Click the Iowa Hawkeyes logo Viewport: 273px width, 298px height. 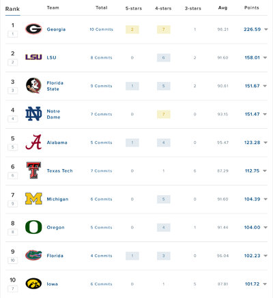pos(33,284)
